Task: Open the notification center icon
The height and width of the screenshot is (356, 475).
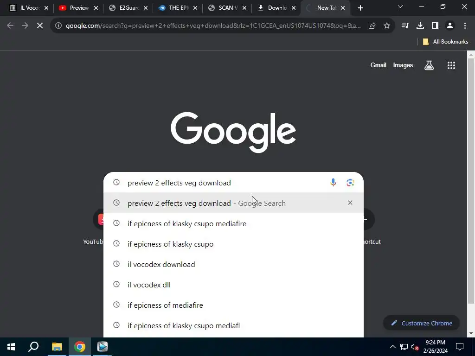Action: (x=460, y=347)
